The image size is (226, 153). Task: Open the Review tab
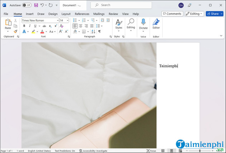point(113,14)
